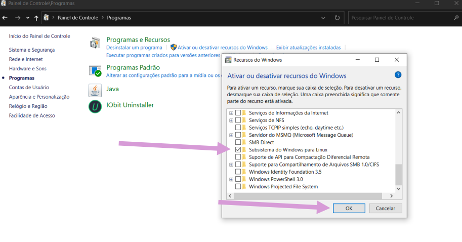
Task: Open Programas e Recursos heading
Action: pos(138,39)
